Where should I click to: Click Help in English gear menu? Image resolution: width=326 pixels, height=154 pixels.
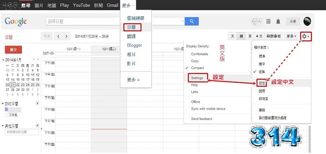(x=194, y=85)
